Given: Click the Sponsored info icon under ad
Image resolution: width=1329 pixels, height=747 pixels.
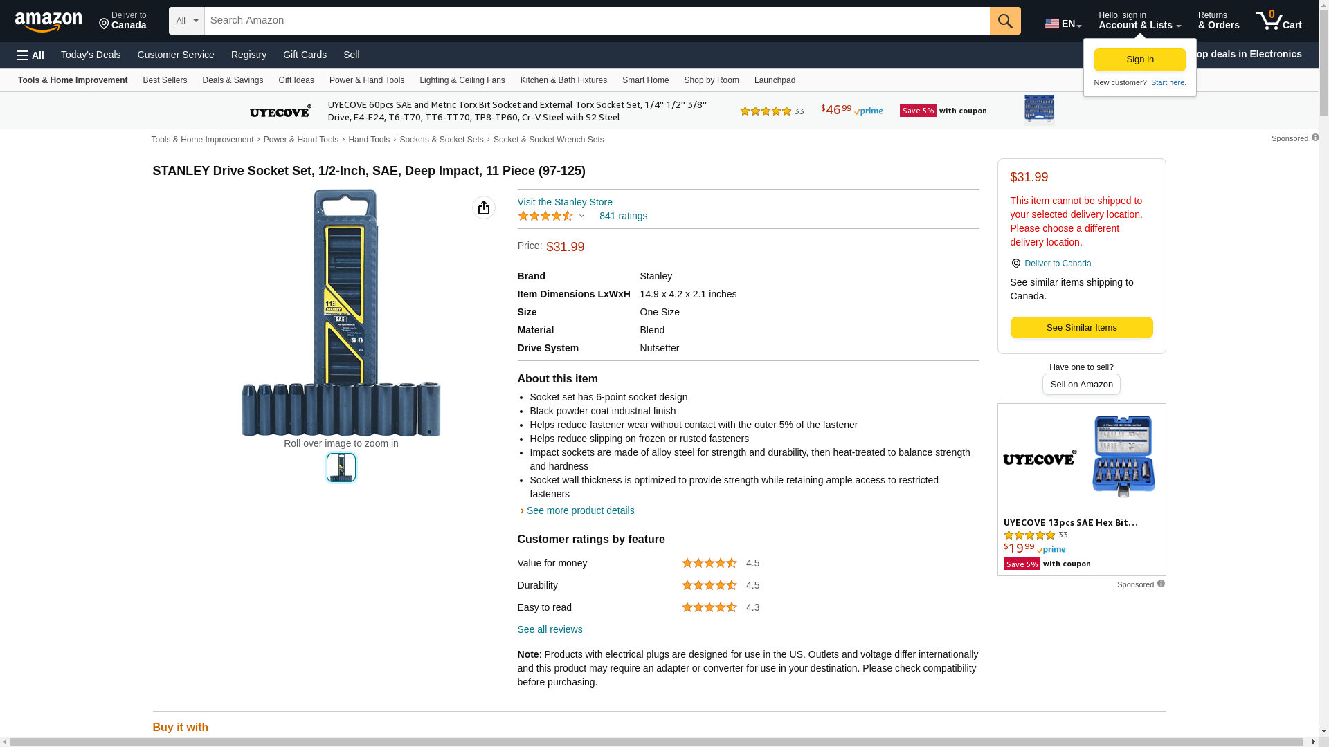Looking at the screenshot, I should [1161, 584].
